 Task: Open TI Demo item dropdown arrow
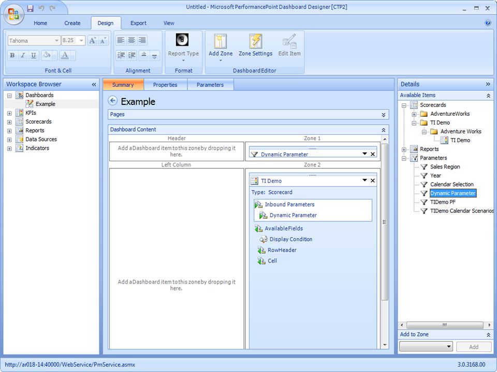pyautogui.click(x=364, y=180)
